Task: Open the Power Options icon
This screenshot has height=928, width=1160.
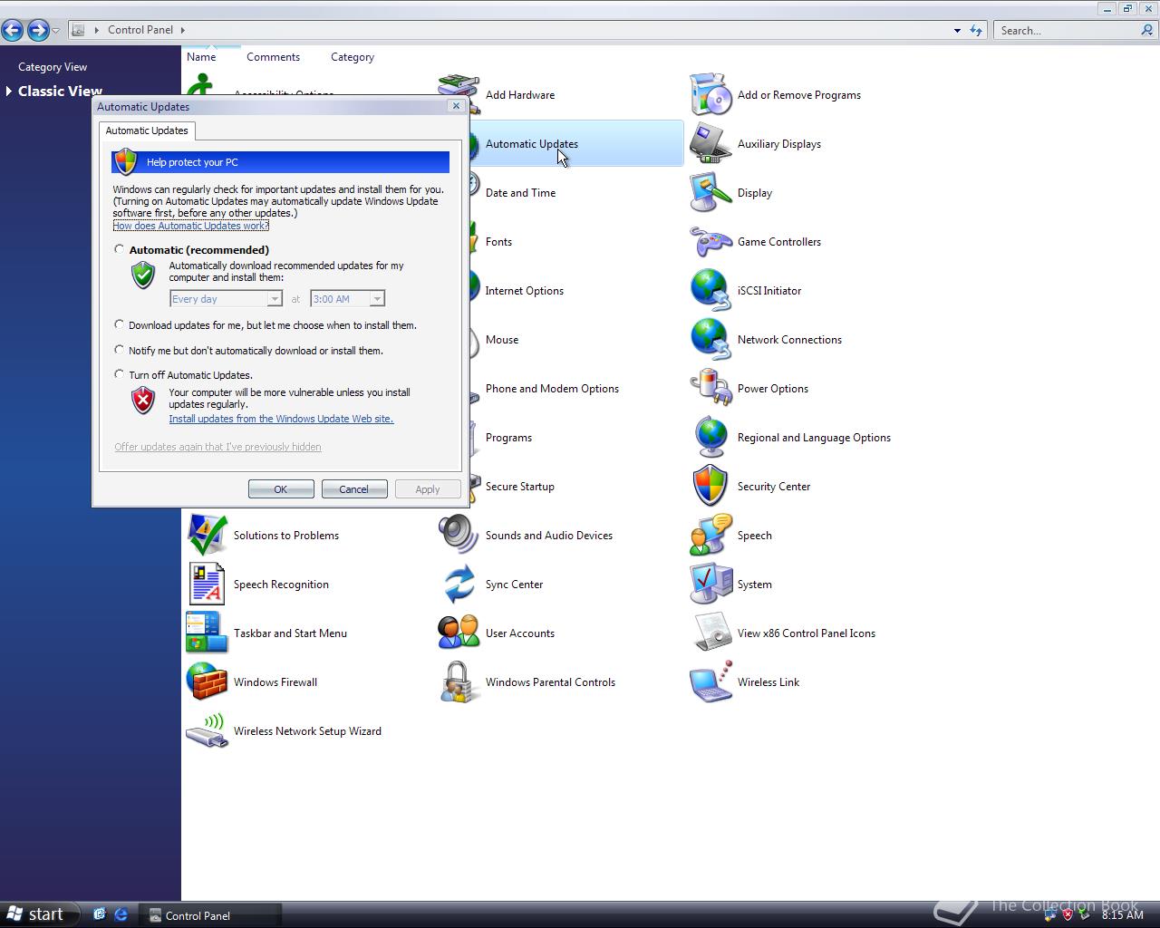Action: pos(710,389)
